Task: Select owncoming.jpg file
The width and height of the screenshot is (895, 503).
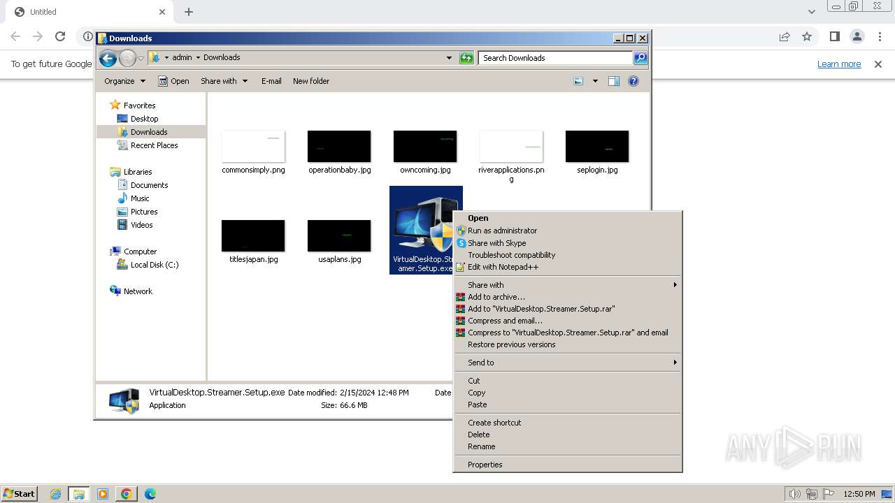Action: pos(425,152)
